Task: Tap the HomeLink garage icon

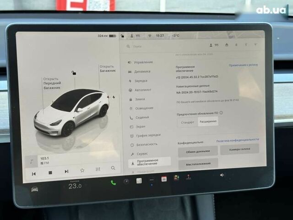Action: pos(227,45)
